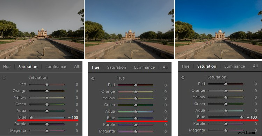Screen dimensions: 262x136
Task: Click the "+ 100" Blue saturation value field
Action: 252,117
